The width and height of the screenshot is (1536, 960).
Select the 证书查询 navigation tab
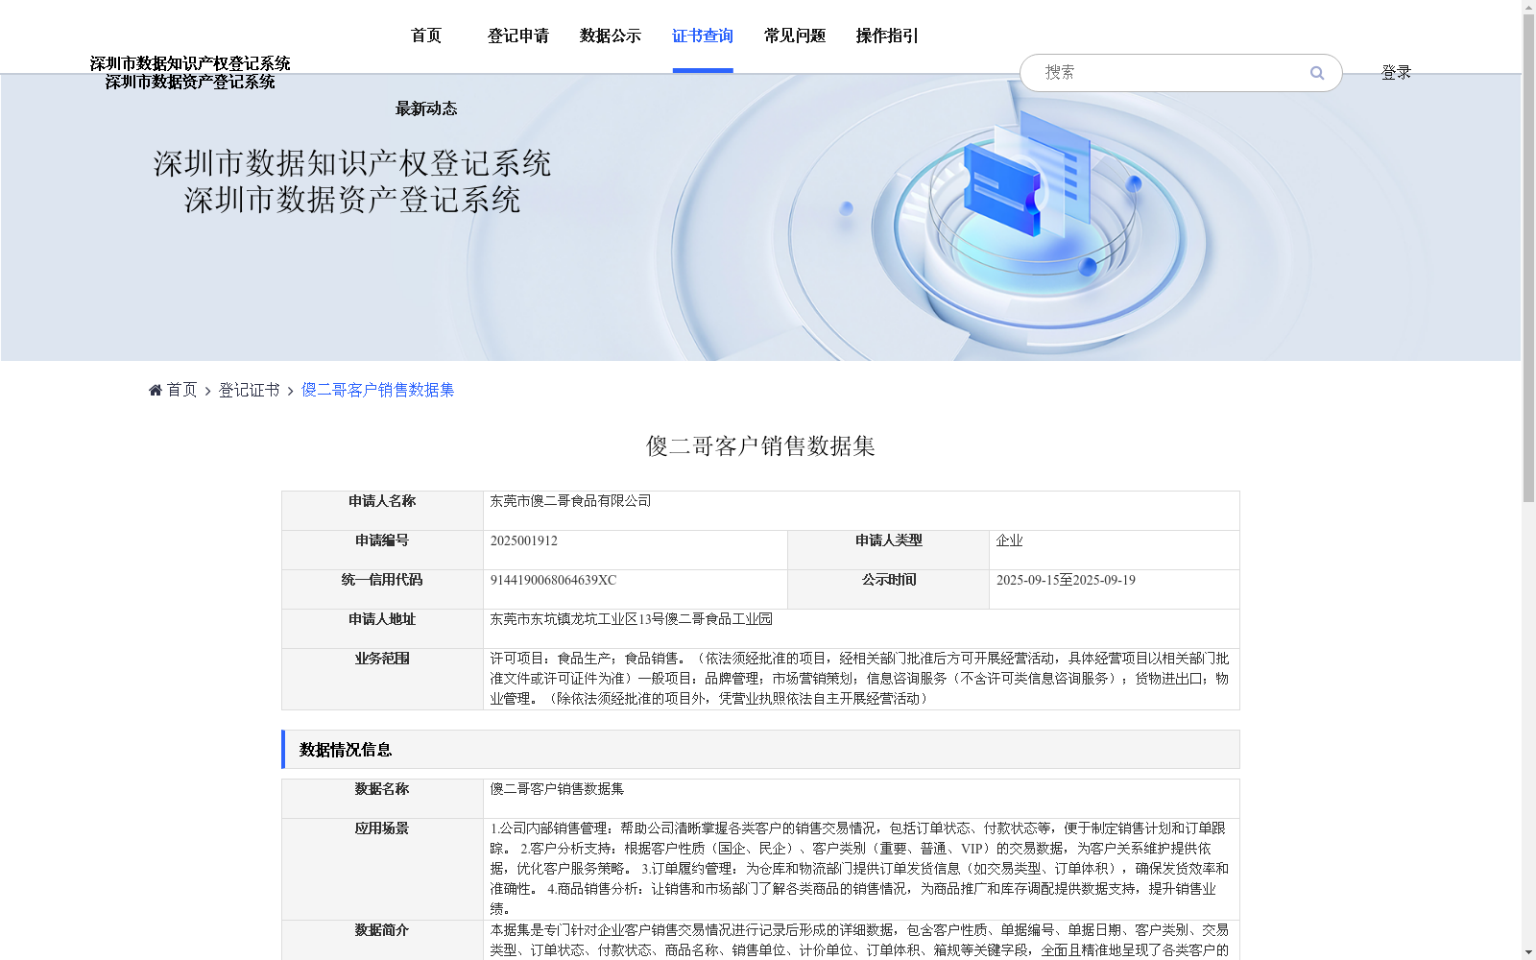coord(703,36)
